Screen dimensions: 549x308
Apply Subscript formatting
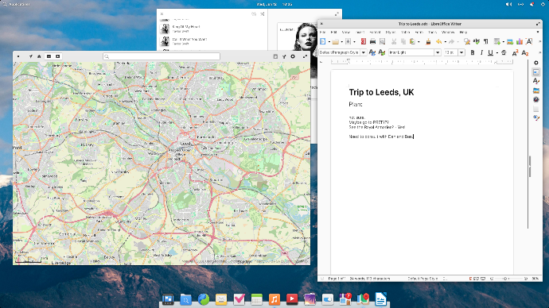(x=525, y=52)
